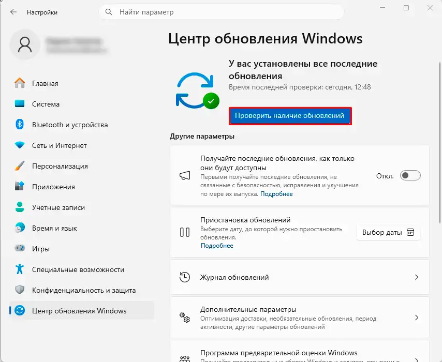This screenshot has height=362, width=442.
Task: Open Программа предварительной оценки Windows row
Action: pyautogui.click(x=300, y=352)
